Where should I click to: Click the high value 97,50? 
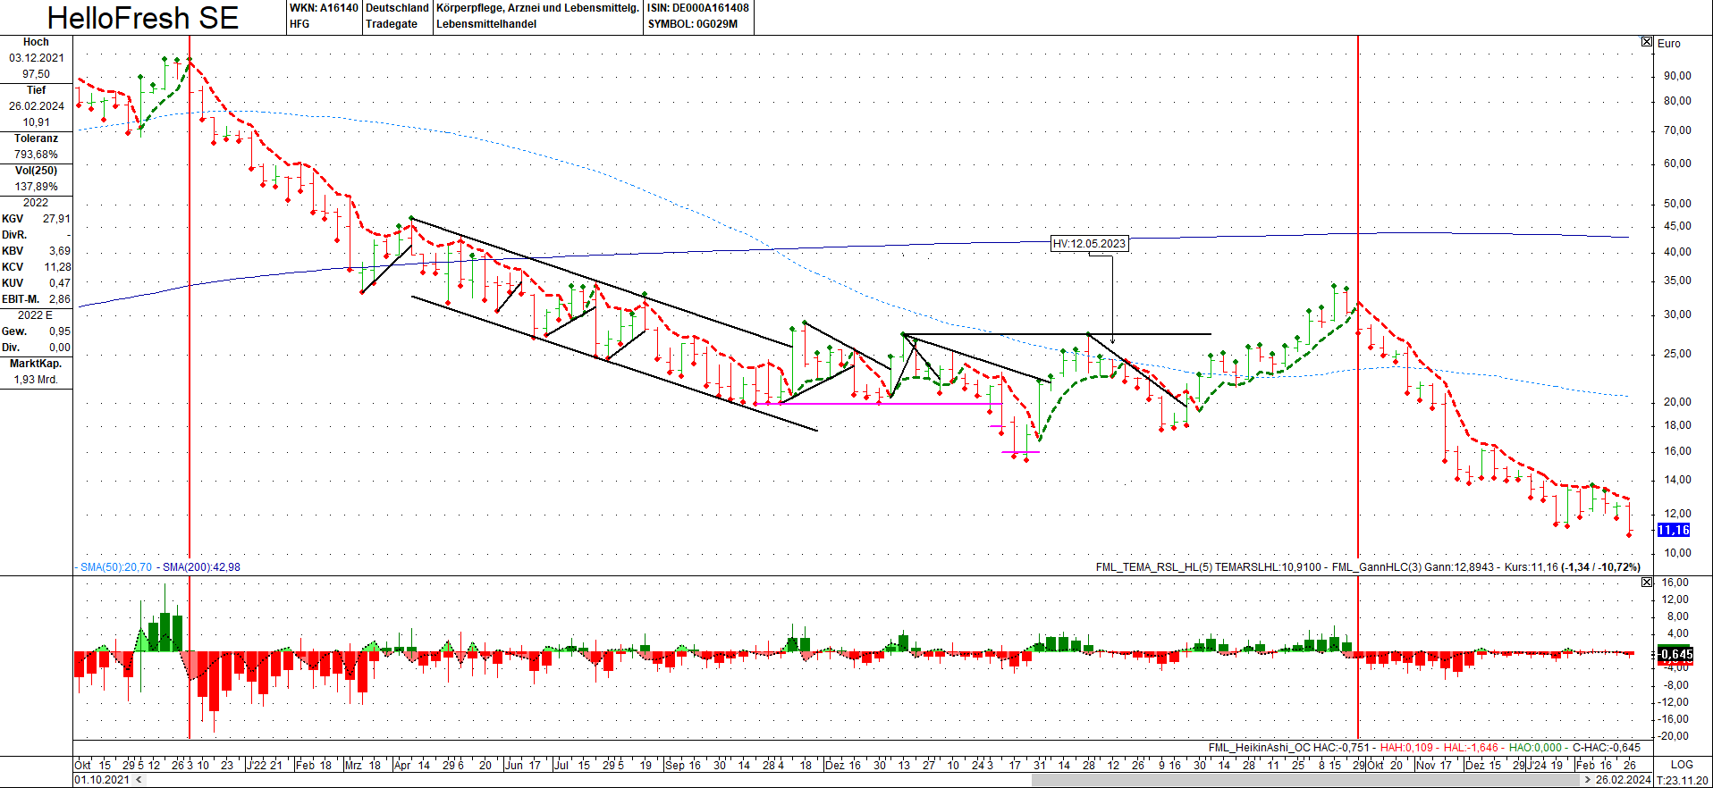(37, 74)
